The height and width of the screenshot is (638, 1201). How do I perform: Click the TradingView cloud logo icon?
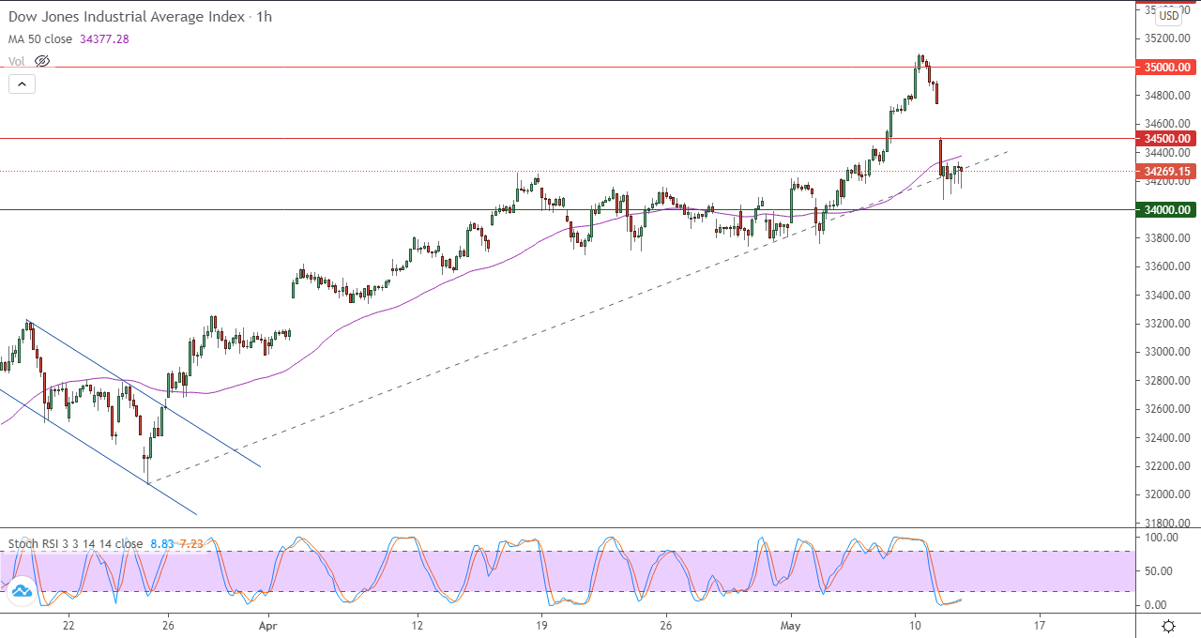(21, 593)
